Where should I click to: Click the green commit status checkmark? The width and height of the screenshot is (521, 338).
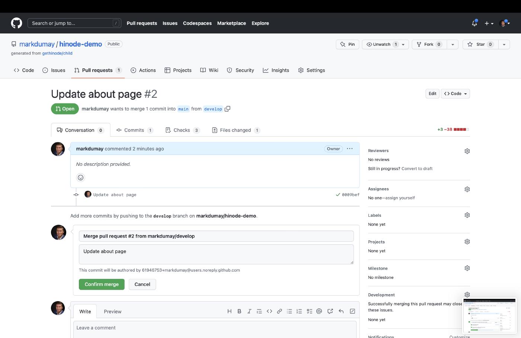click(338, 194)
